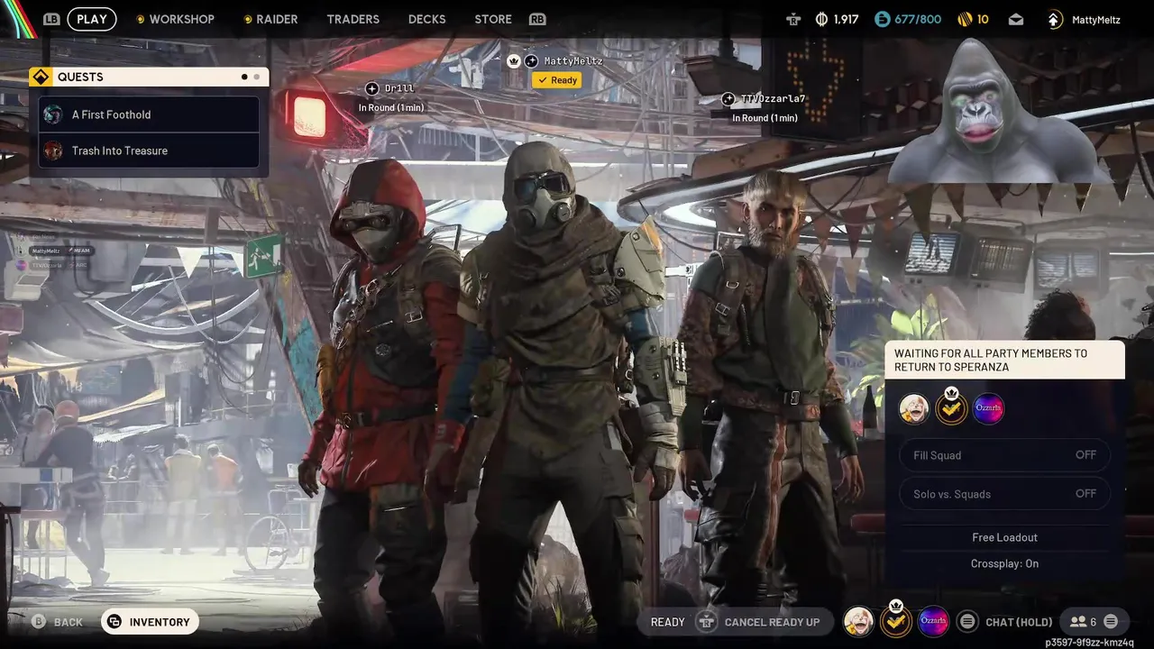Open the INVENTORY button
Viewport: 1154px width, 649px height.
pos(150,622)
